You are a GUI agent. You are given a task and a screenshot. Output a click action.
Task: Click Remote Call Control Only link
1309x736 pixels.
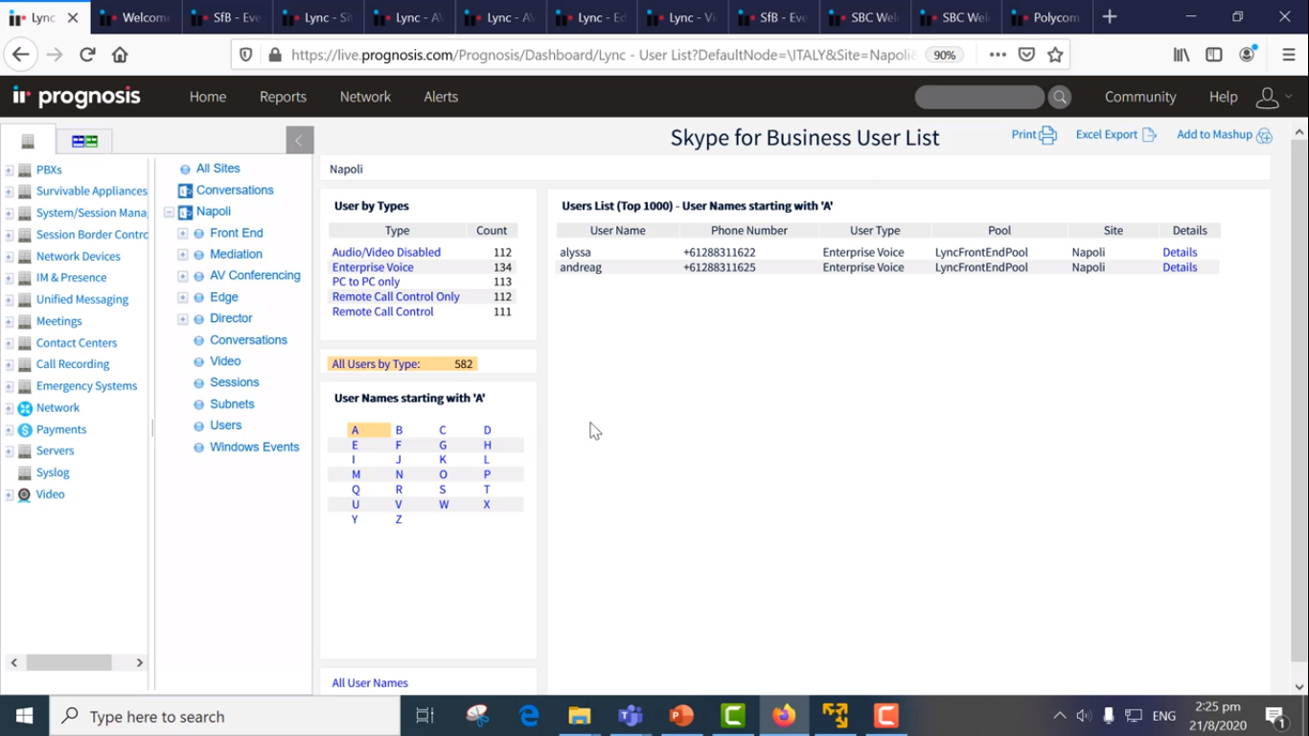[396, 297]
